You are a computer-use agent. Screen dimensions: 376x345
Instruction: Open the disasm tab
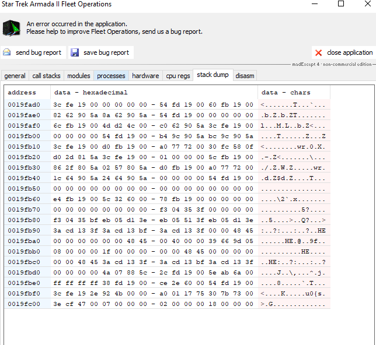click(245, 76)
